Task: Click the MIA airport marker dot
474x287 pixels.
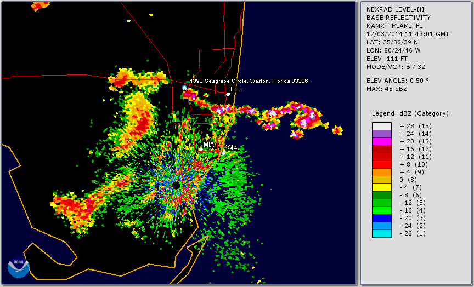Action: [x=201, y=150]
